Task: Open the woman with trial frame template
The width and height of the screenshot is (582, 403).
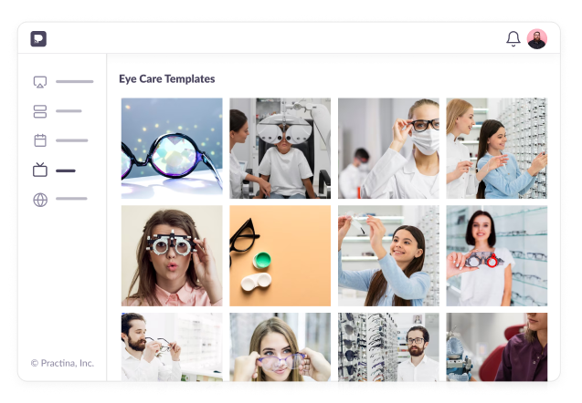Action: coord(172,255)
